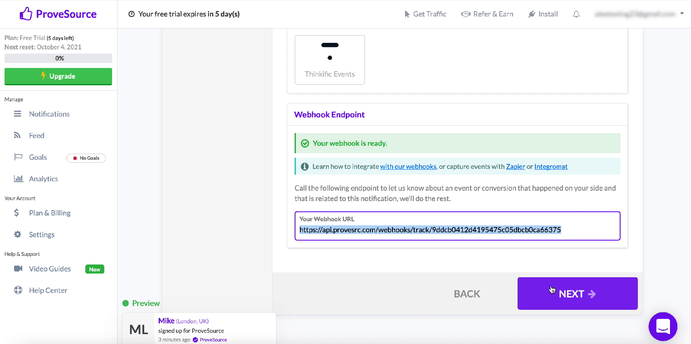Image resolution: width=691 pixels, height=344 pixels.
Task: Click the name Mike in preview popup
Action: pyautogui.click(x=166, y=321)
